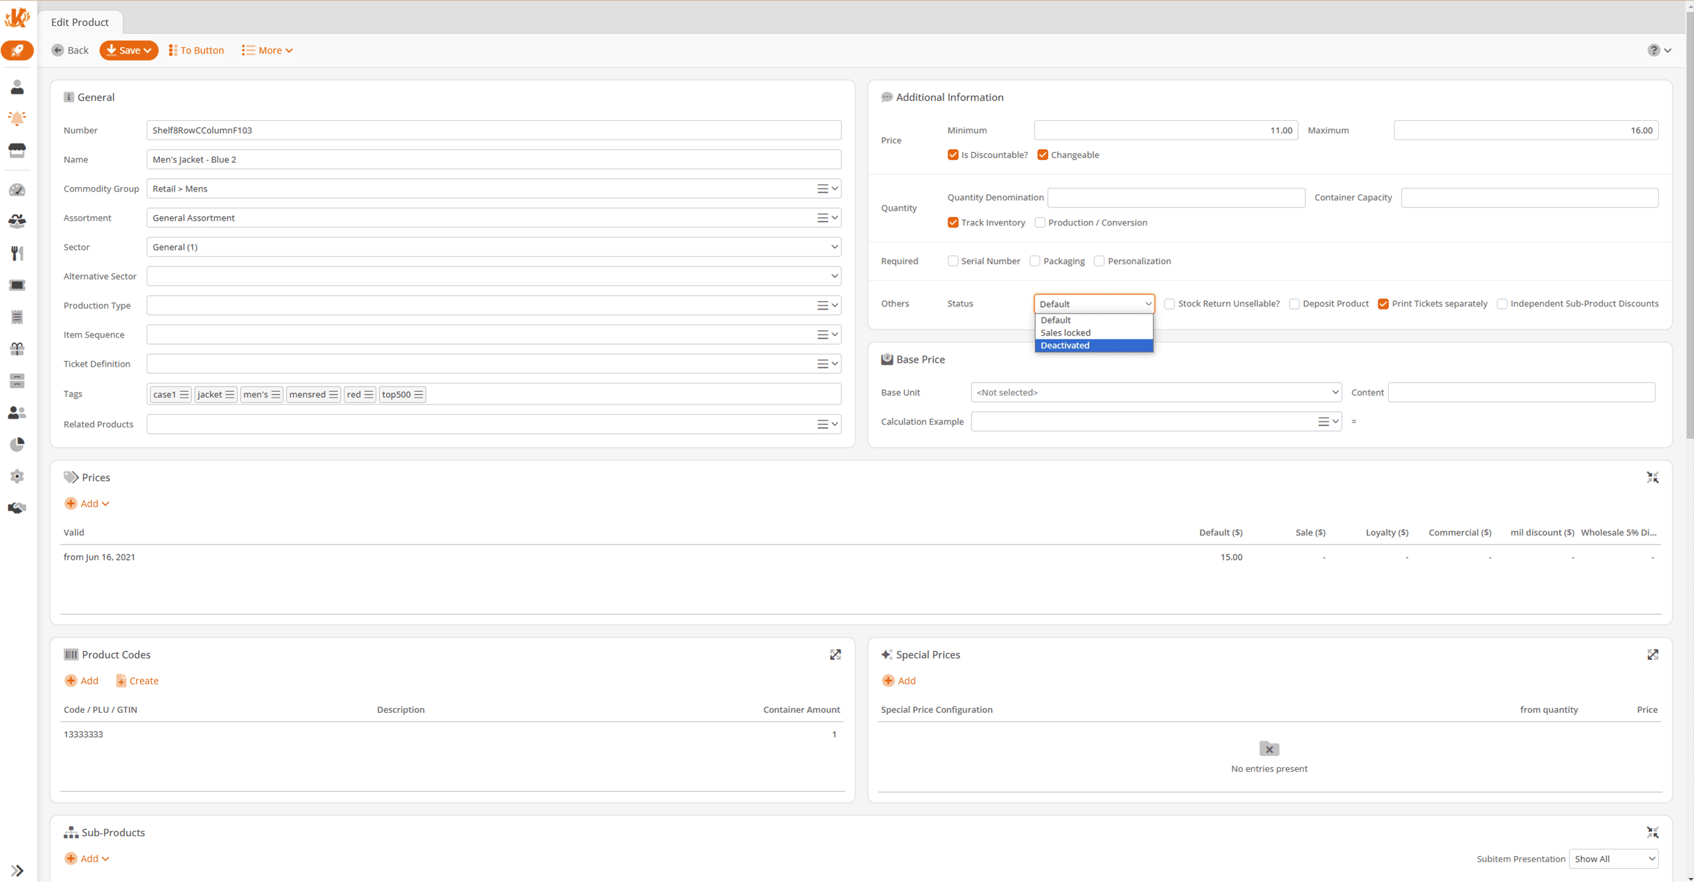The width and height of the screenshot is (1694, 882).
Task: Select Sales locked status option
Action: pos(1094,333)
